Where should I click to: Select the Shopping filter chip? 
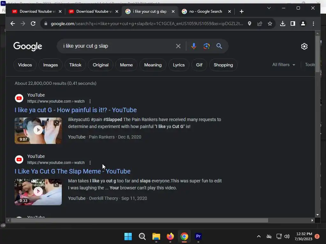223,65
